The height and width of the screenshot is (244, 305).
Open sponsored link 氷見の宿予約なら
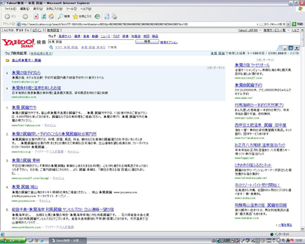[26, 73]
